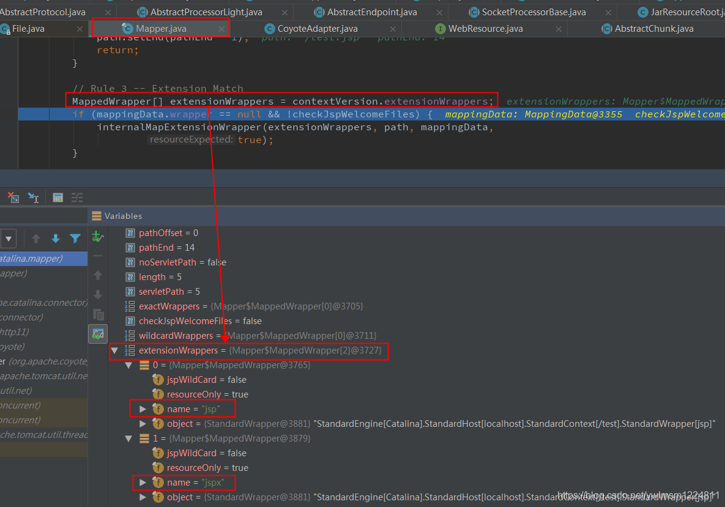
Task: Select the http11 stack frame
Action: tap(43, 332)
